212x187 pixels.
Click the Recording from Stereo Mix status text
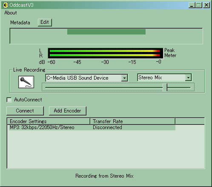(104, 176)
